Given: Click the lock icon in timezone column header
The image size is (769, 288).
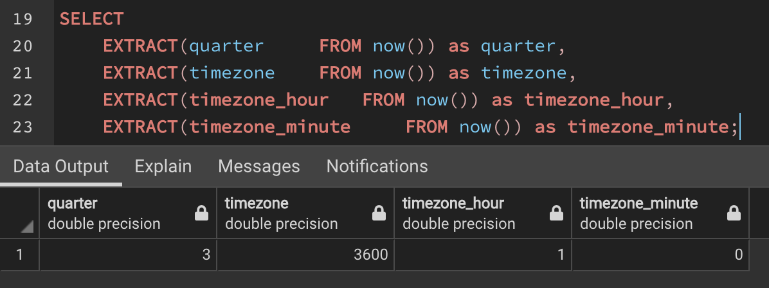Looking at the screenshot, I should coord(379,213).
